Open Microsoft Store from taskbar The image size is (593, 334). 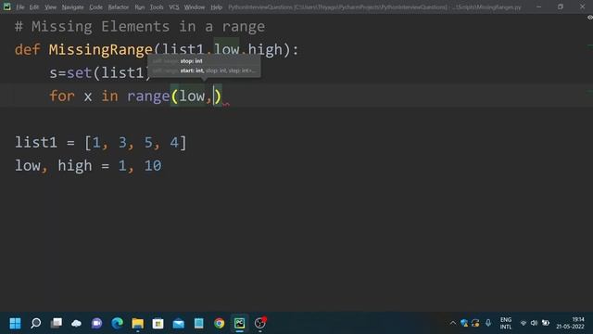pyautogui.click(x=158, y=323)
